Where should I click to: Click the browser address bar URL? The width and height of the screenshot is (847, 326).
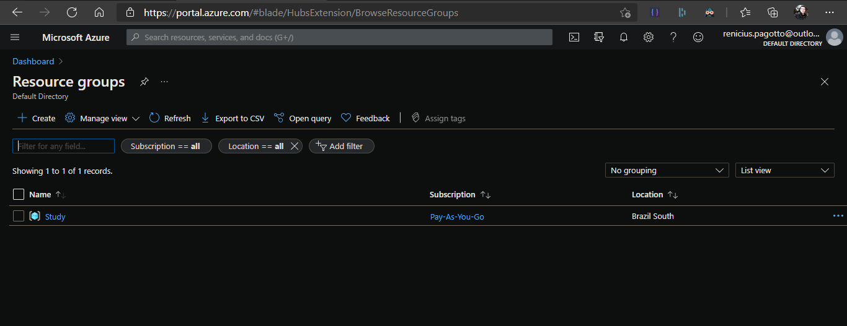(x=301, y=12)
